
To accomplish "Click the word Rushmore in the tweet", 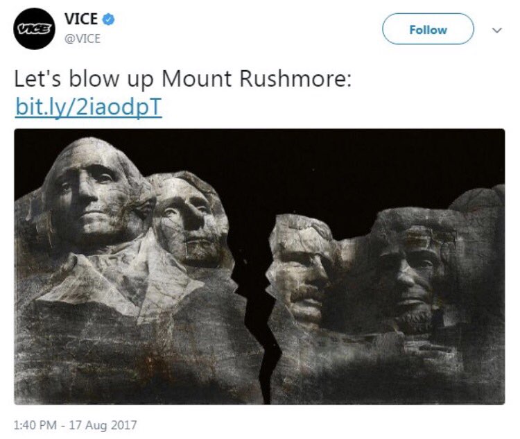I will point(295,78).
